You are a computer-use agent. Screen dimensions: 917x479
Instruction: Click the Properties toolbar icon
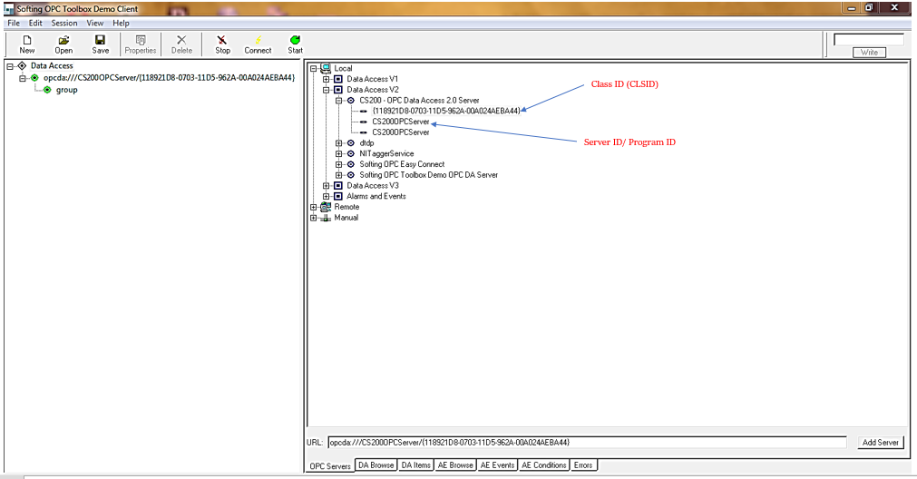141,40
